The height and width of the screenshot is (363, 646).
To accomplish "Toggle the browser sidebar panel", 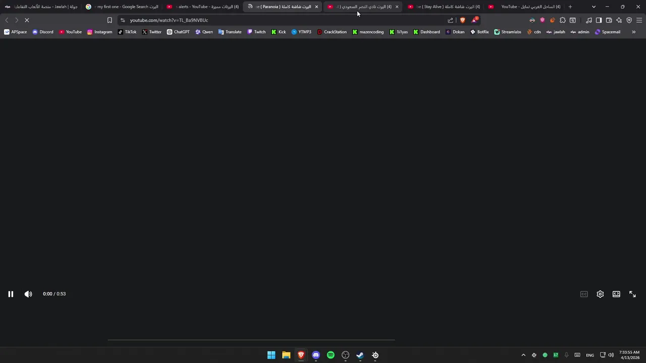I will (599, 20).
